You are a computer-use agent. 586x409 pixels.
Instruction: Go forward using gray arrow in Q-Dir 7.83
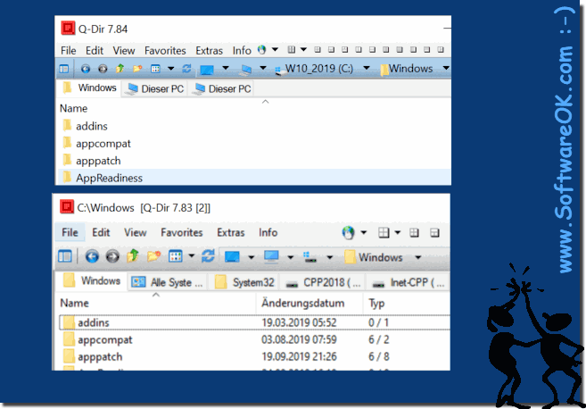[x=112, y=256]
